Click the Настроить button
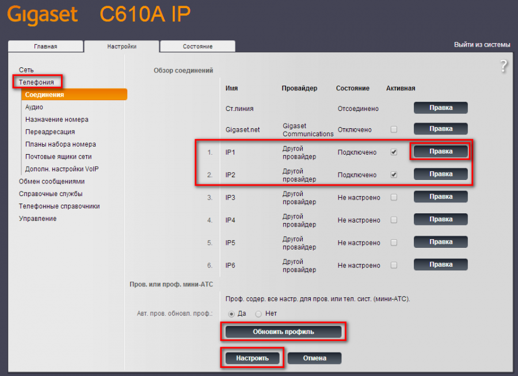Screen dimensions: 518x376 click(x=252, y=358)
